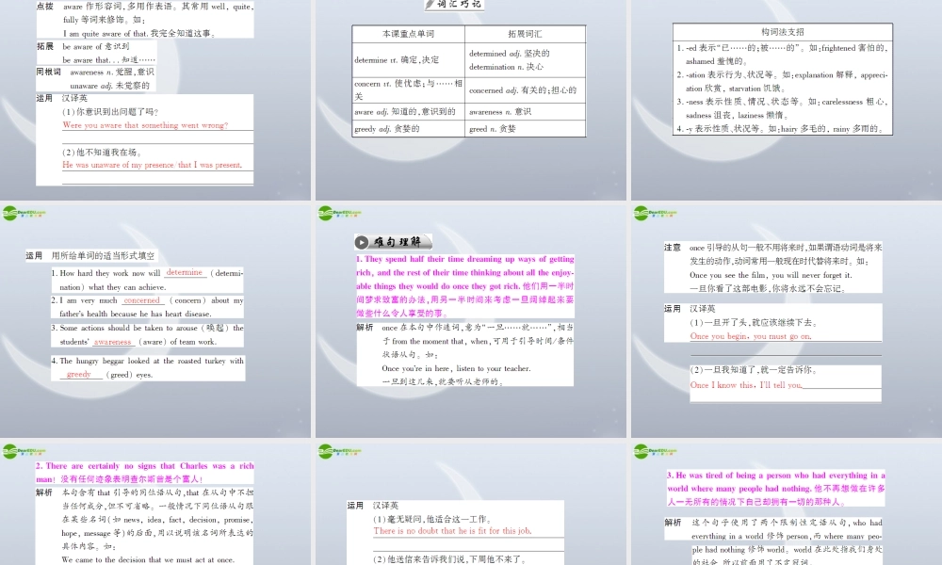942x565 pixels.
Task: Open the slide with the 本课重点单词 vocabulary table
Action: pos(471,100)
